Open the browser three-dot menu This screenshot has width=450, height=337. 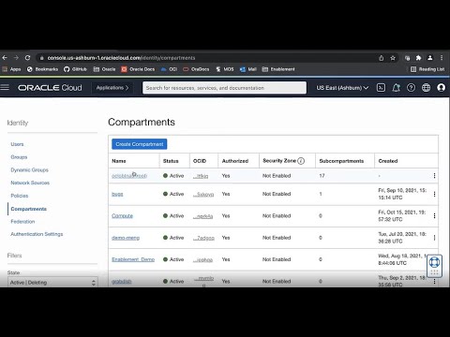coord(442,58)
